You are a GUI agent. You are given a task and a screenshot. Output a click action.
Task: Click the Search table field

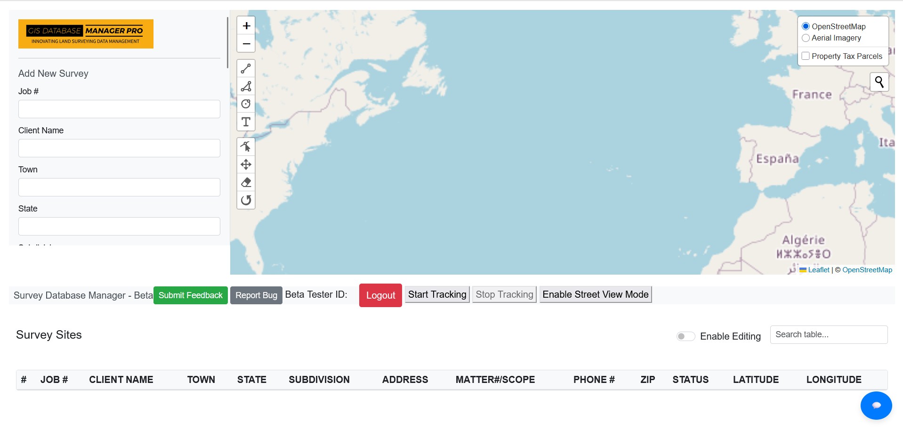828,334
